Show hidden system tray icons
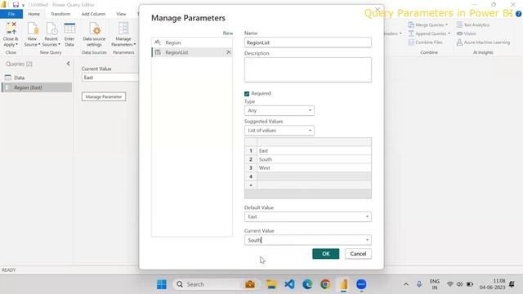Screen dimensions: 523x294 [x=406, y=284]
